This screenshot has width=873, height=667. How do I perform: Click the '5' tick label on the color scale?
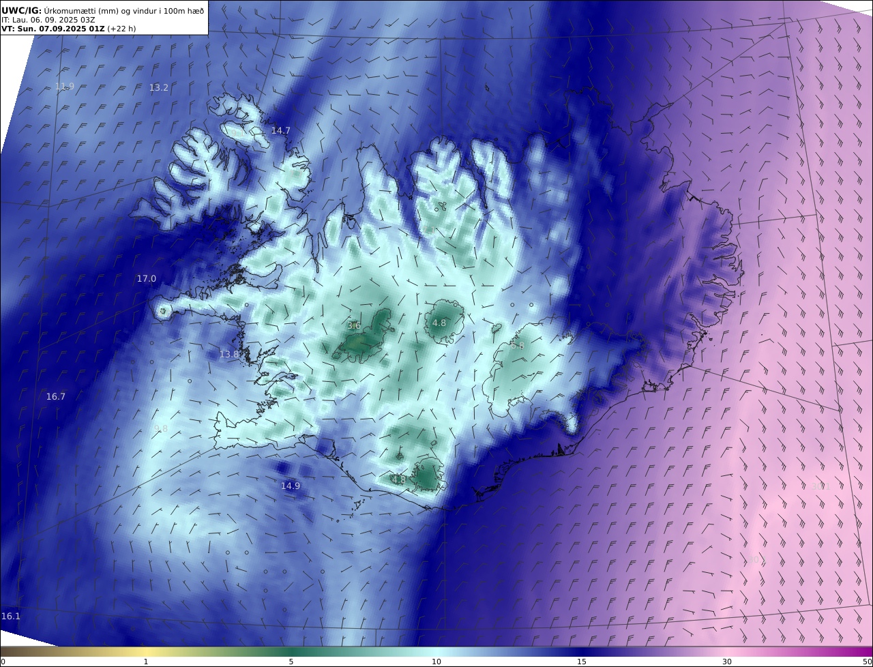click(291, 662)
